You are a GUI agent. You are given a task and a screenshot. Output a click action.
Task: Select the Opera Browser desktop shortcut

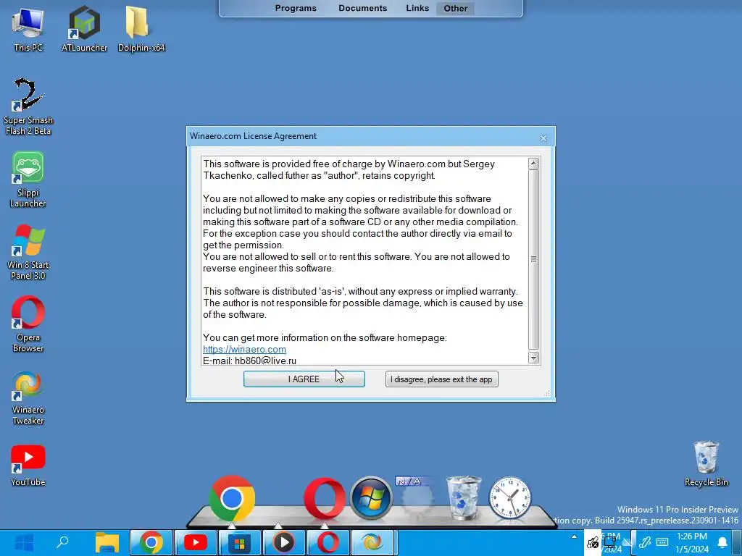[x=28, y=324]
